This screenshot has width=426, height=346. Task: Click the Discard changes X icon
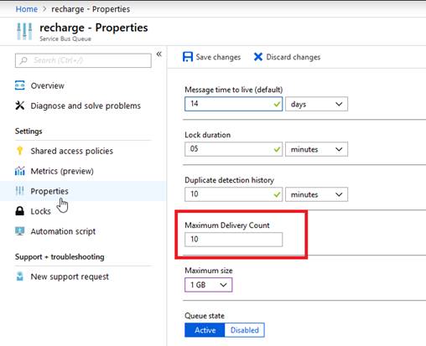[258, 57]
